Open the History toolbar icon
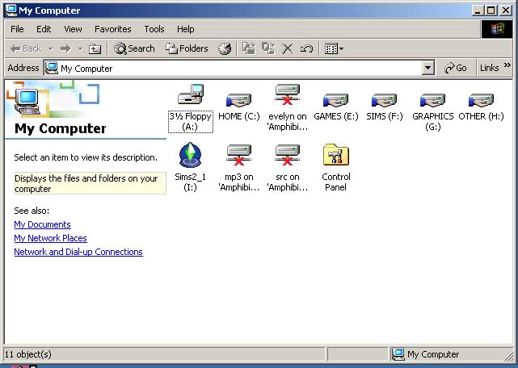 (225, 49)
